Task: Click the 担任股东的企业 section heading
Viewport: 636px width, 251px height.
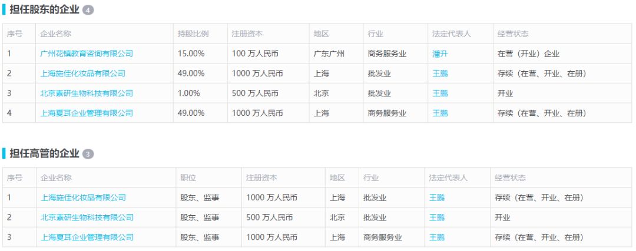Action: click(x=44, y=10)
